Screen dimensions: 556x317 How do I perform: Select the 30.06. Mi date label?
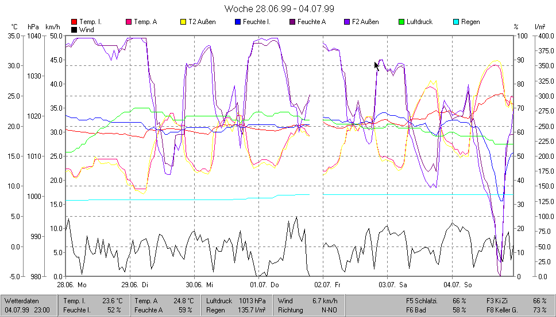(x=200, y=284)
